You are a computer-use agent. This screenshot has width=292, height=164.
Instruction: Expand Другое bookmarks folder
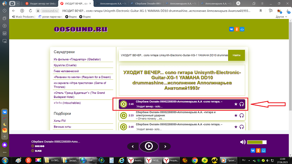(281, 17)
